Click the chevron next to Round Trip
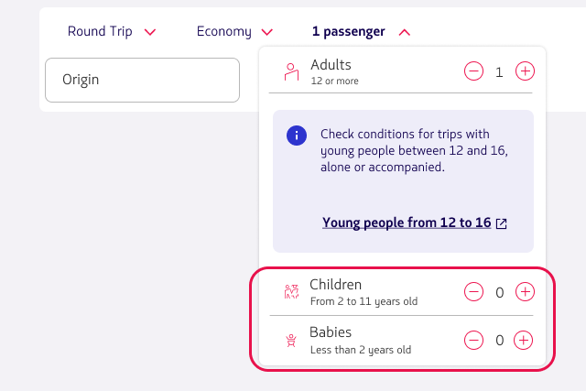This screenshot has width=586, height=391. (x=150, y=33)
